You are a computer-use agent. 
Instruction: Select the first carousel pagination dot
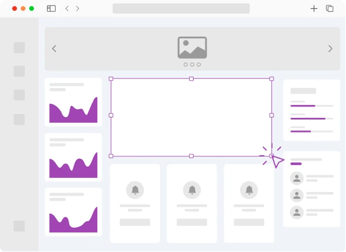click(185, 64)
